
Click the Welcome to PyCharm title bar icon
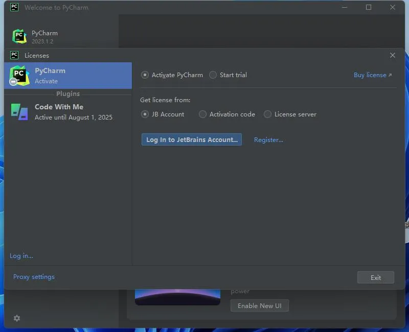14,7
